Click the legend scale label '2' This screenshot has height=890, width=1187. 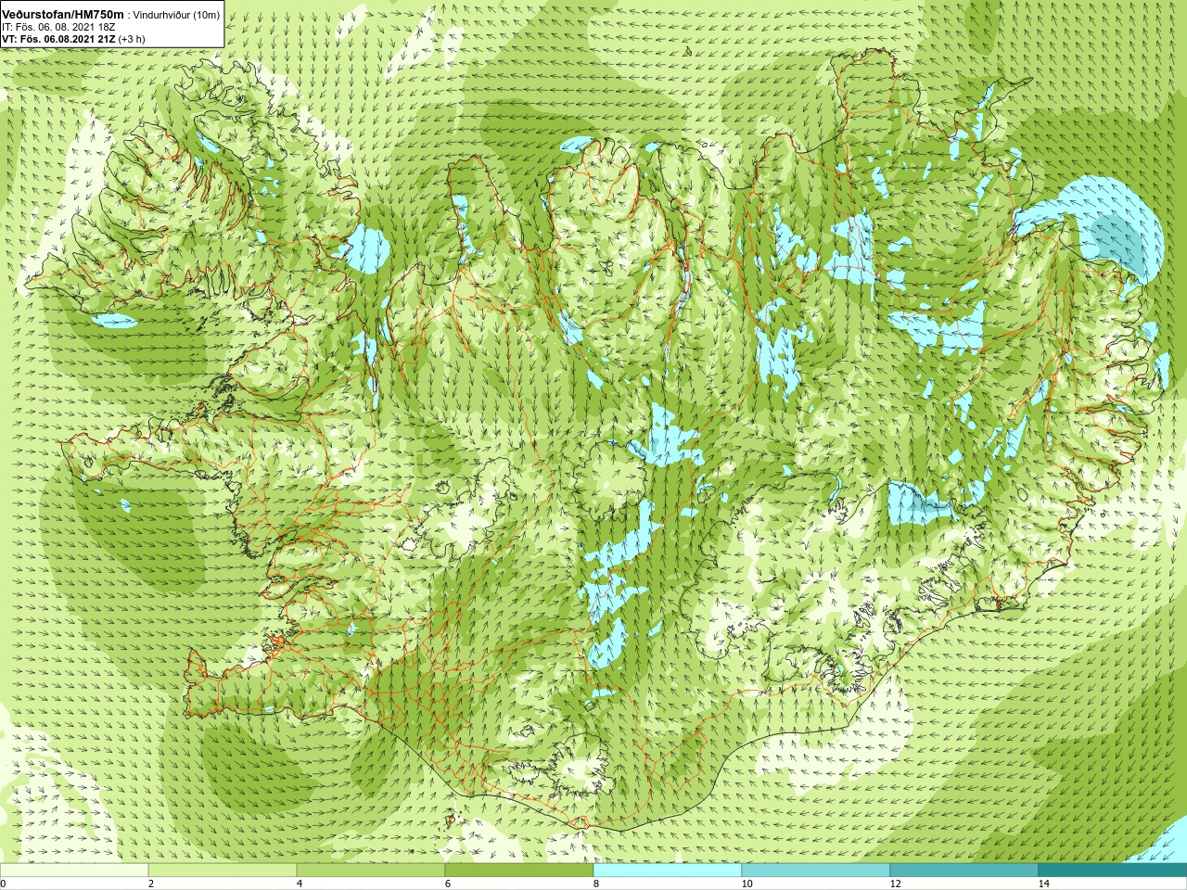coord(151,884)
